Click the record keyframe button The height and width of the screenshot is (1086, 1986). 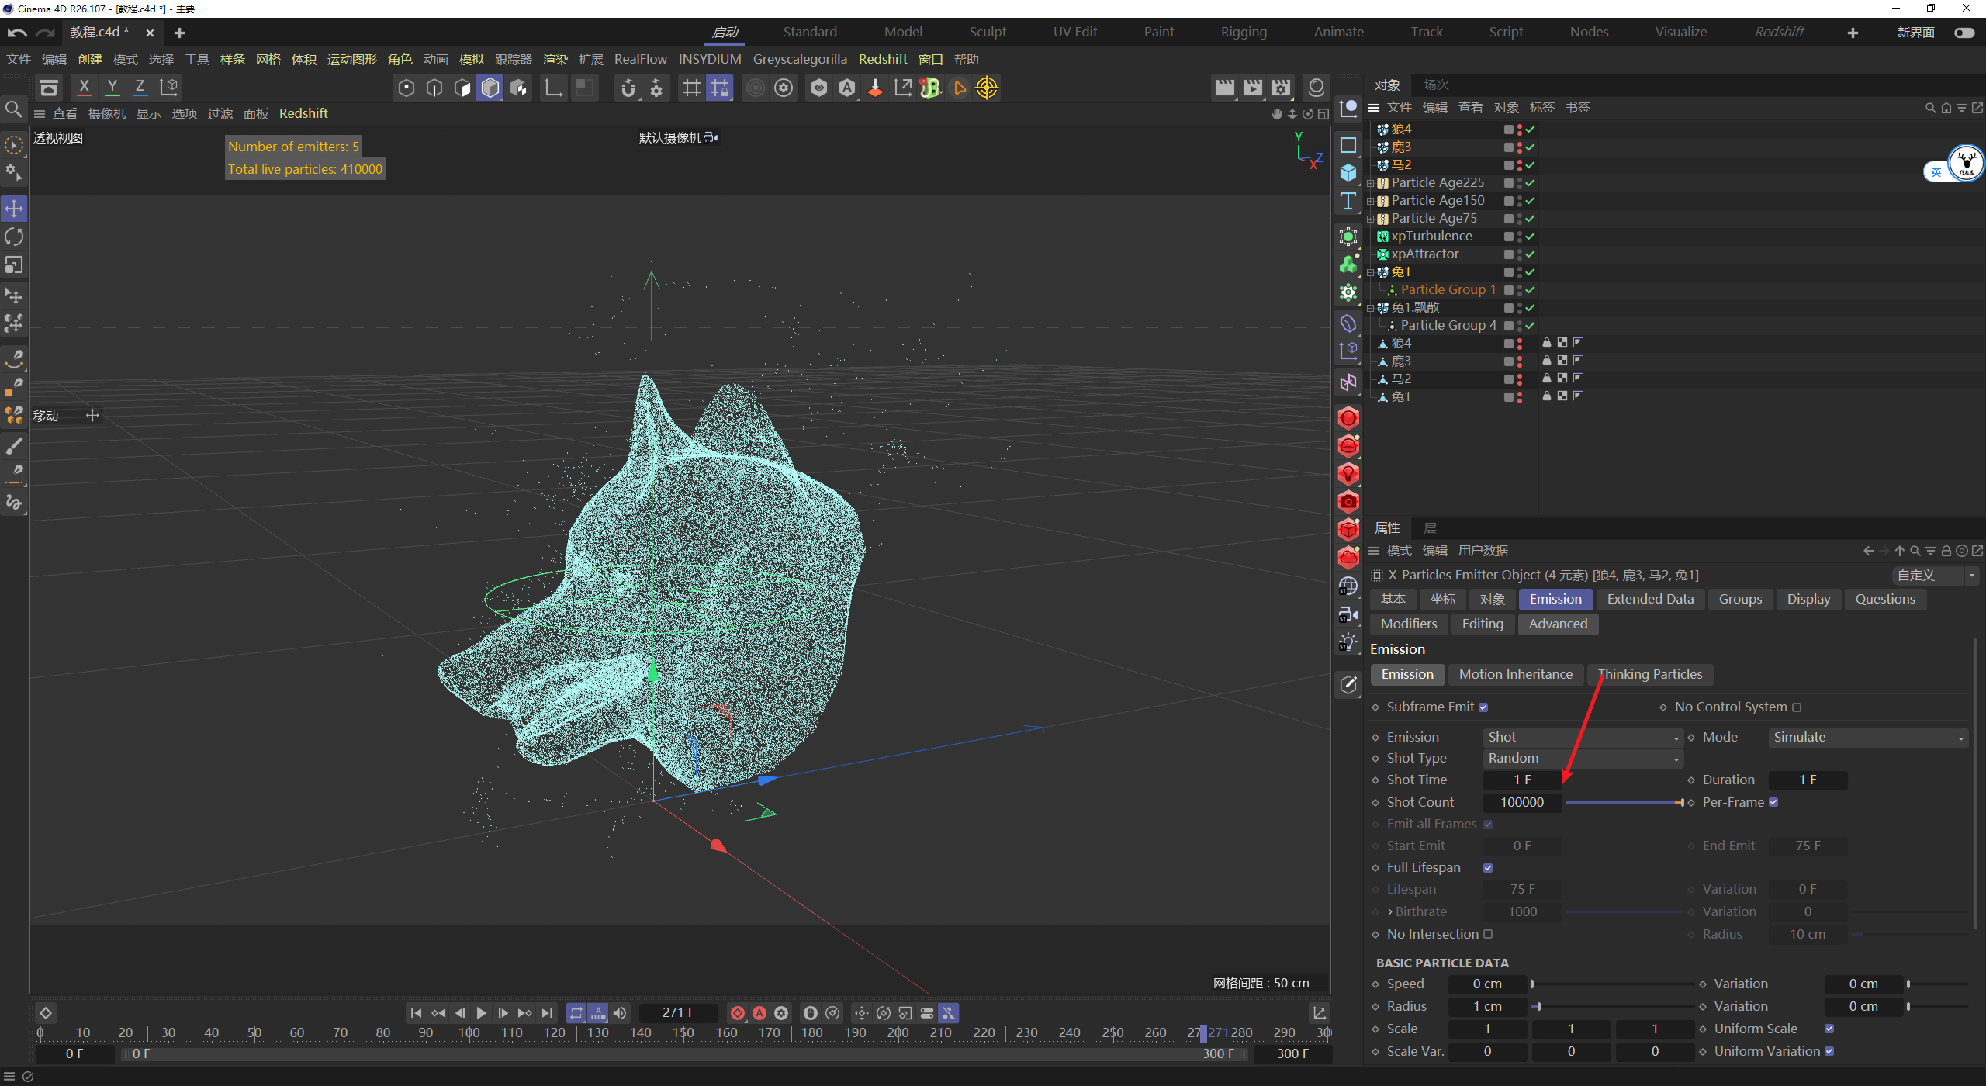point(737,1013)
